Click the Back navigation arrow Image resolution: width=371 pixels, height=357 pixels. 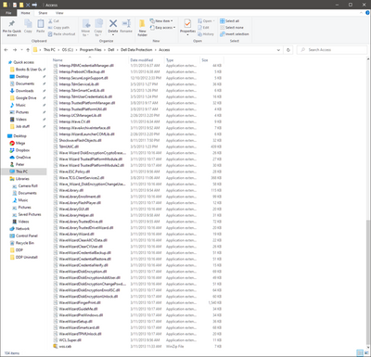(6, 50)
